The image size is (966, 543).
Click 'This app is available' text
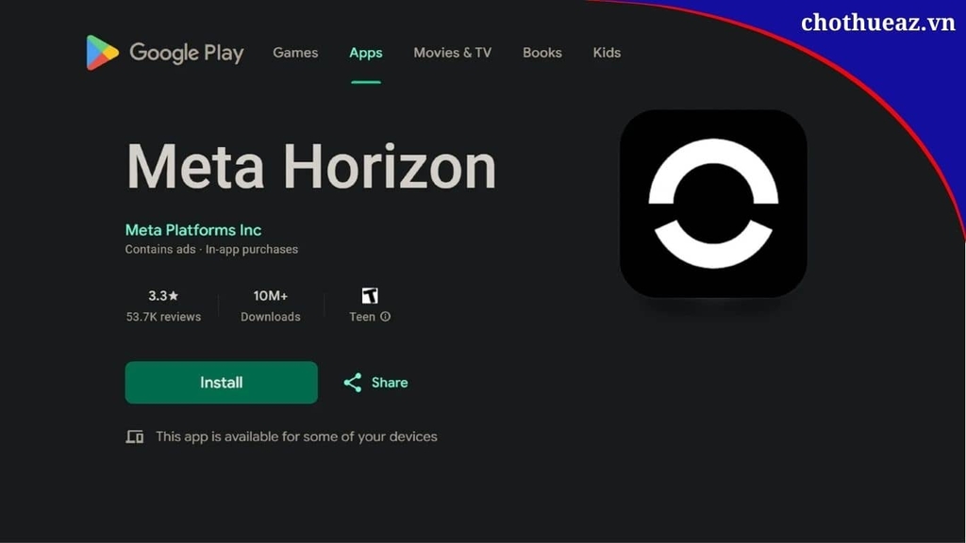tap(296, 436)
